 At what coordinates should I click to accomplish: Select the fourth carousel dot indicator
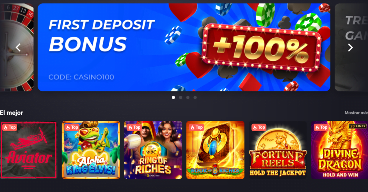pyautogui.click(x=195, y=97)
